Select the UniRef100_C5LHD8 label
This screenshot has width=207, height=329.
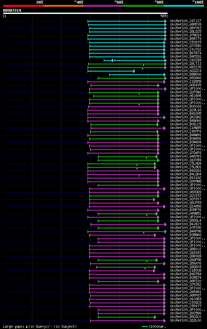tap(186, 164)
